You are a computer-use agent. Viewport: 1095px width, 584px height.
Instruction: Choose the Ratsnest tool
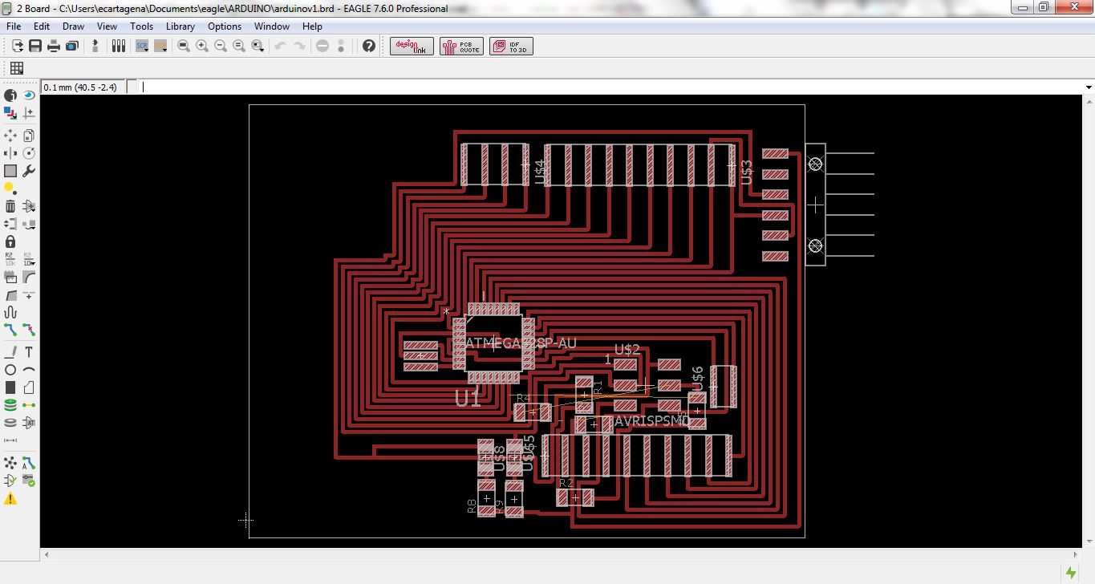coord(10,463)
